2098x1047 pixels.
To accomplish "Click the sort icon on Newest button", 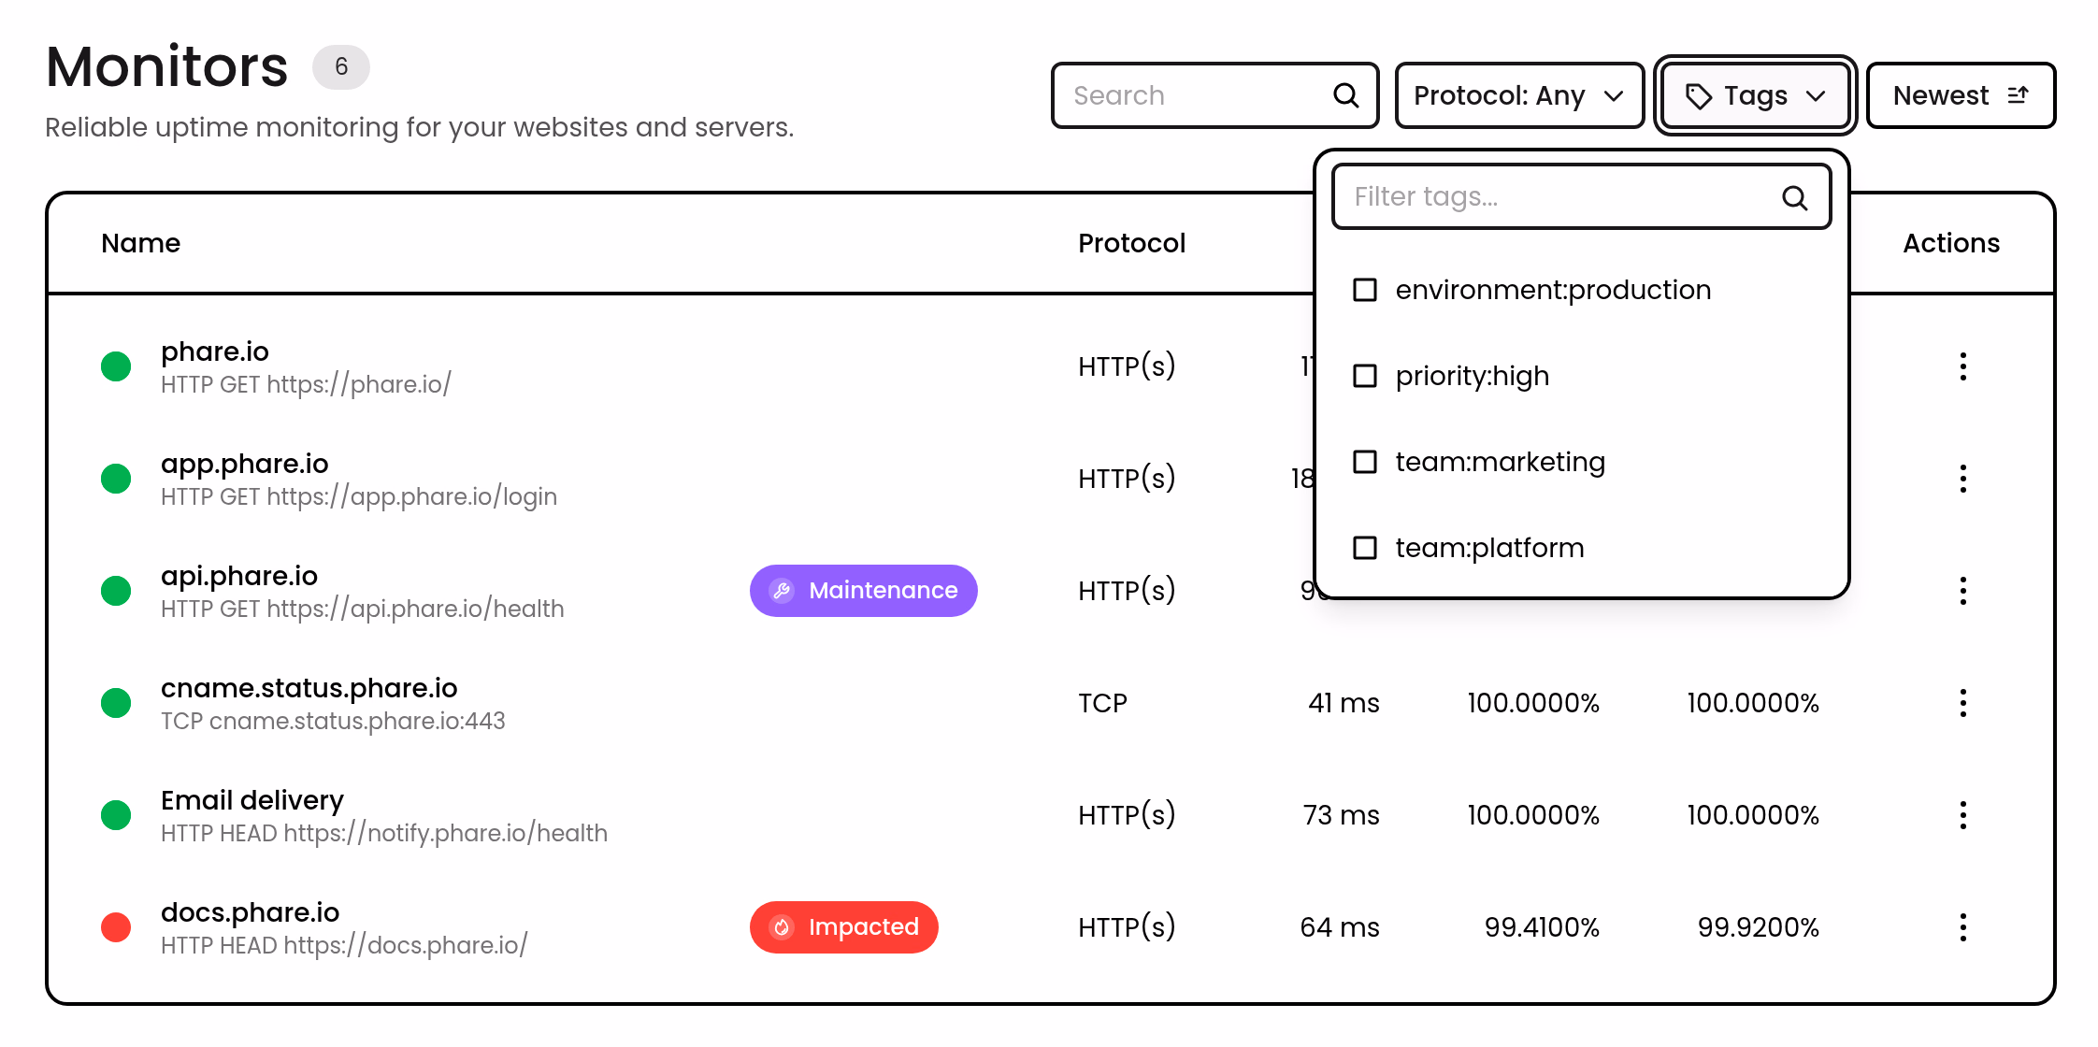I will 2018,95.
